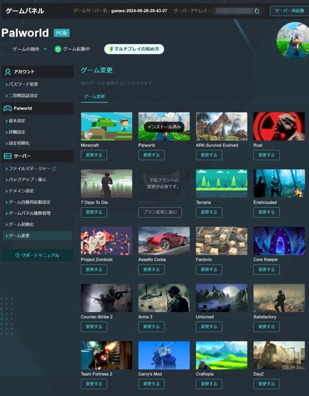Click 変更する under Minecraft
This screenshot has height=396, width=309.
click(94, 155)
